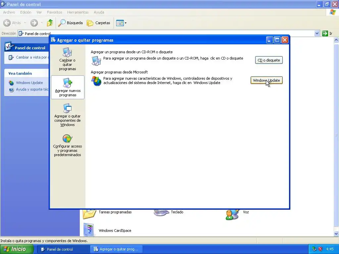
Task: Open the Favoritos menu
Action: 55,12
